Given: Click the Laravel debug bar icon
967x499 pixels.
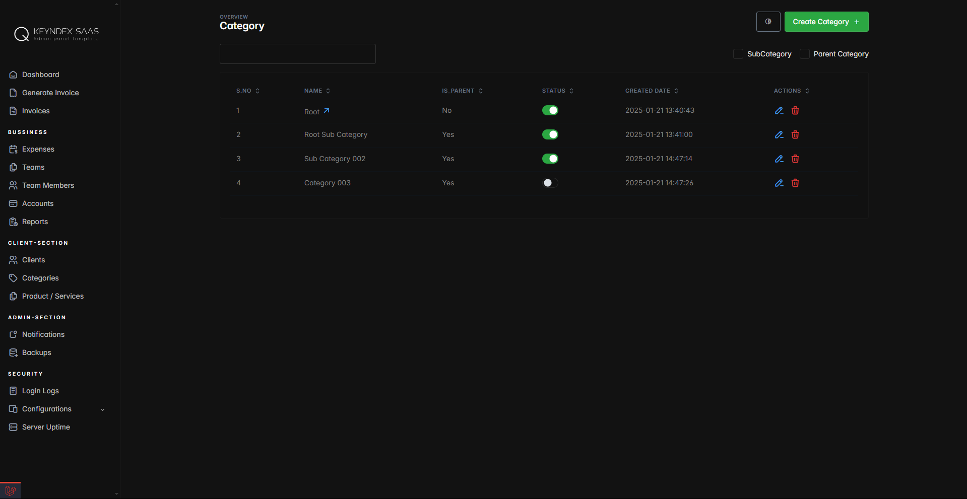Looking at the screenshot, I should click(10, 491).
